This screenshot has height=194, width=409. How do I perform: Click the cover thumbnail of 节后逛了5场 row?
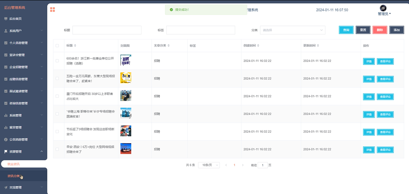[126, 131]
